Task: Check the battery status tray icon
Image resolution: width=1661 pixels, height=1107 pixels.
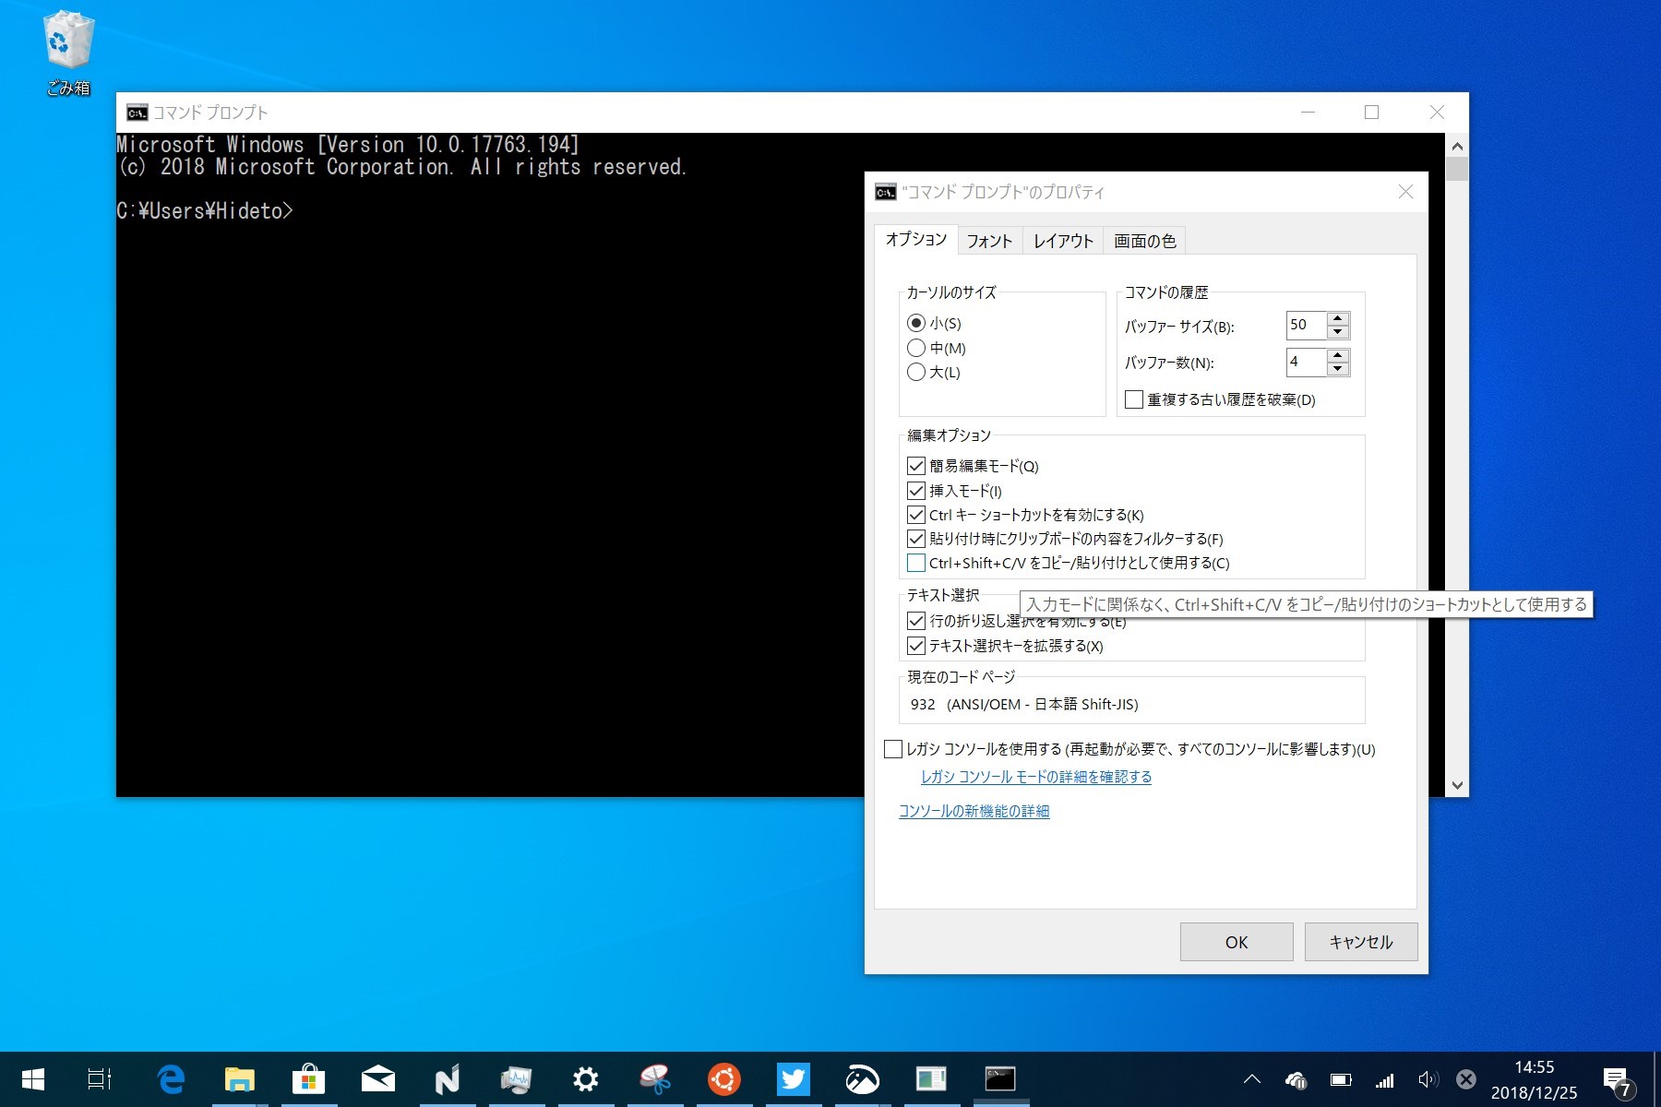Action: pos(1341,1079)
